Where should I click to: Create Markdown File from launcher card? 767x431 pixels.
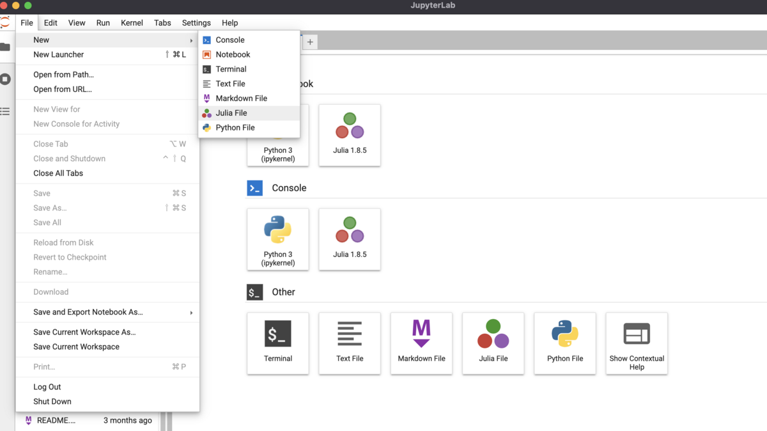click(x=421, y=343)
